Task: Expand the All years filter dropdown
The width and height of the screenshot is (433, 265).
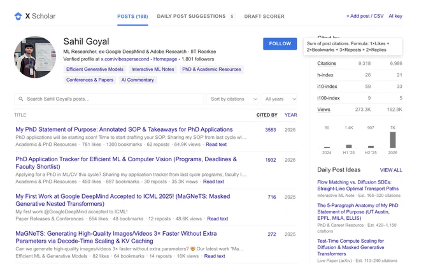Action: (279, 99)
